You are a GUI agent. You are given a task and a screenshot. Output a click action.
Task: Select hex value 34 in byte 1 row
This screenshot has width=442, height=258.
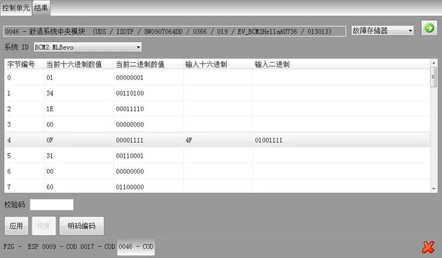50,93
